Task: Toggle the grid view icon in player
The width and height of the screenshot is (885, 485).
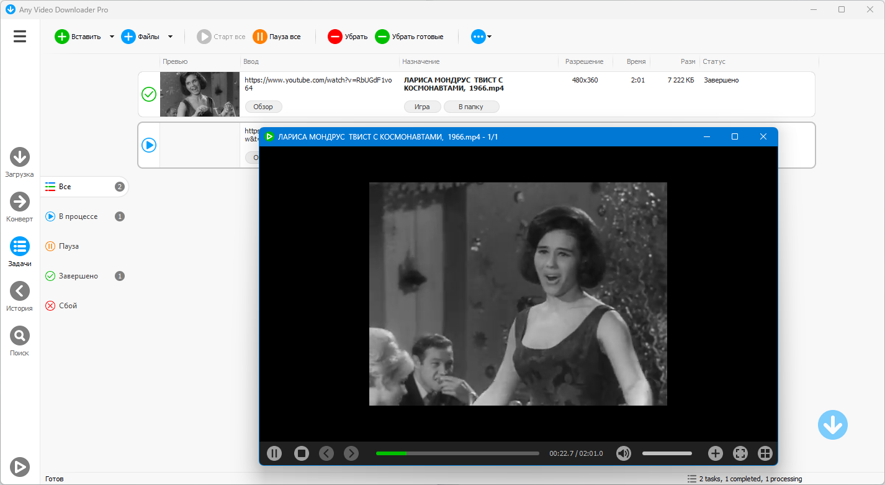Action: (765, 453)
